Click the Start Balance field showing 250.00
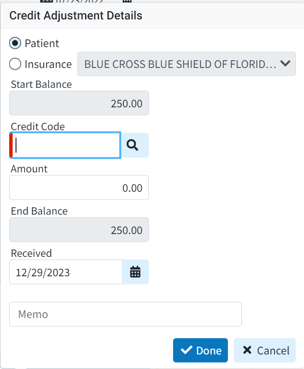Viewport: 304px width, 369px height. point(79,103)
